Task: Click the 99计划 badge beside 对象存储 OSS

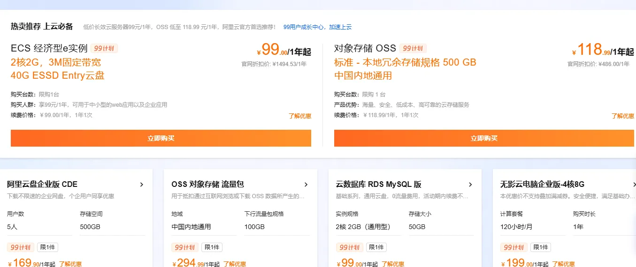Action: [414, 48]
